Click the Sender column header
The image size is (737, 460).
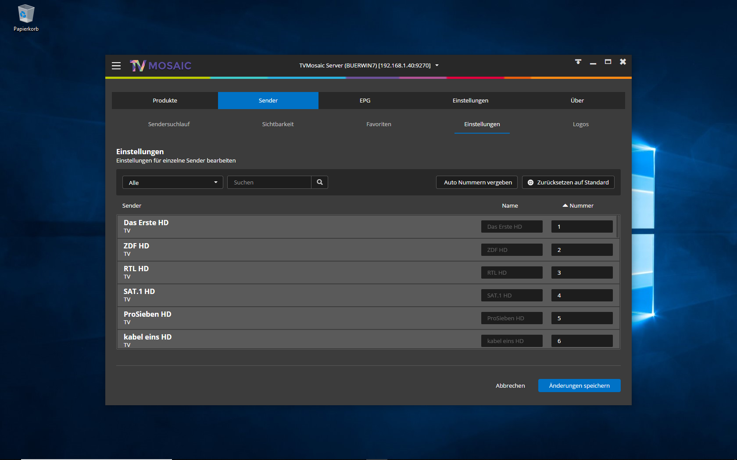click(132, 205)
